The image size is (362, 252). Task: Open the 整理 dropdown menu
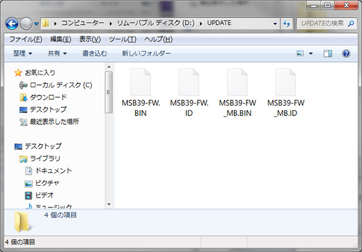[x=23, y=53]
